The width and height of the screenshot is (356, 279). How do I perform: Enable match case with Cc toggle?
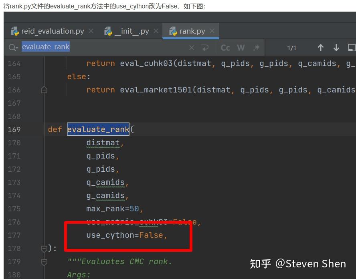pos(225,47)
